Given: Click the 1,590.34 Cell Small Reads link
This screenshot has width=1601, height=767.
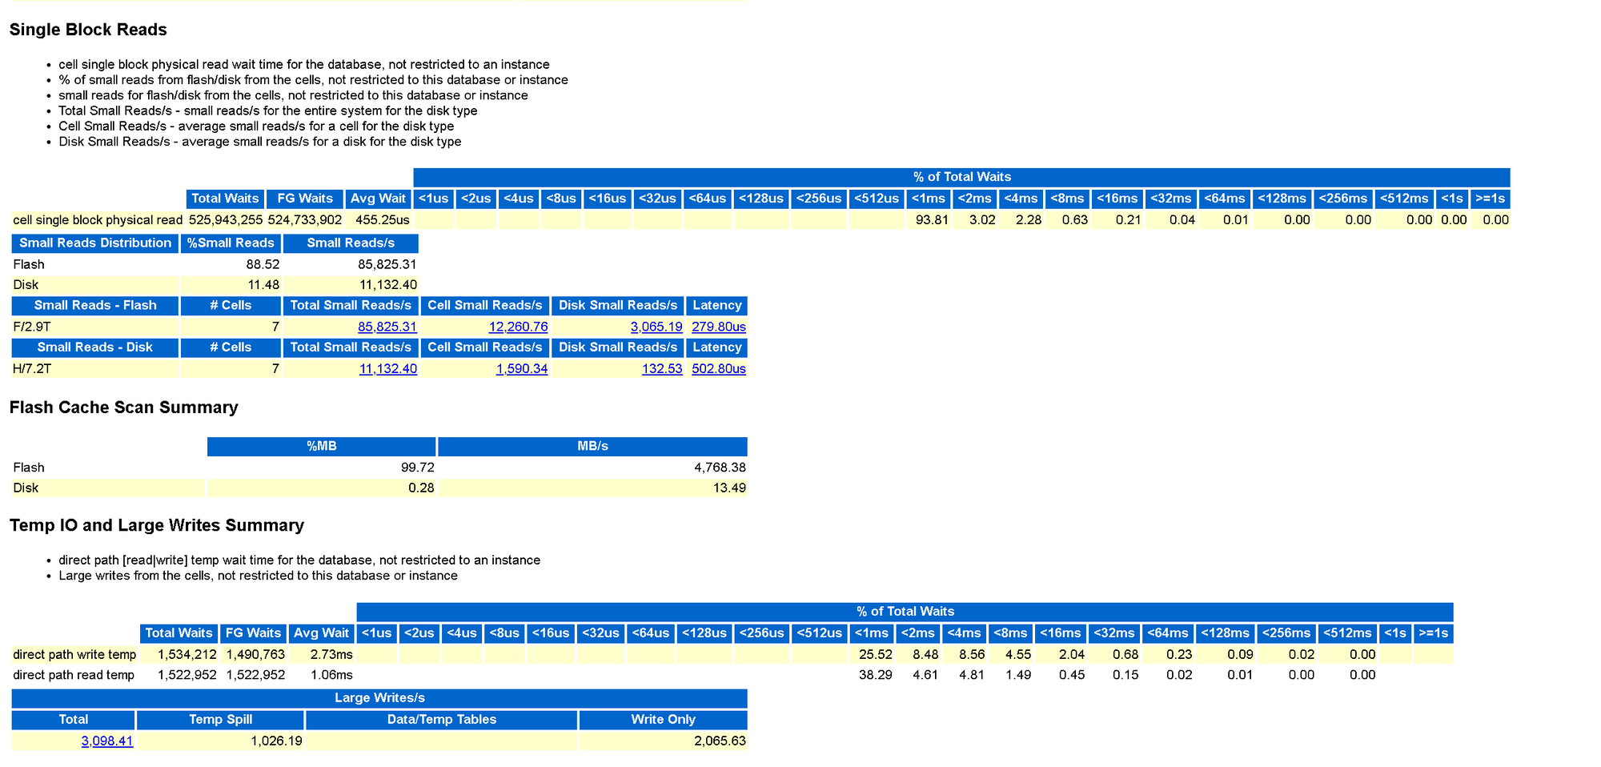Looking at the screenshot, I should point(523,368).
